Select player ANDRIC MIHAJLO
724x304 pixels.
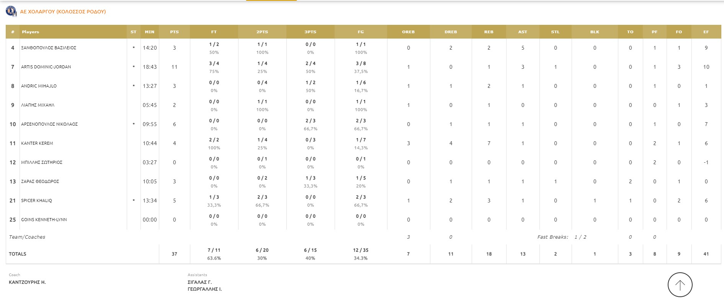[39, 86]
